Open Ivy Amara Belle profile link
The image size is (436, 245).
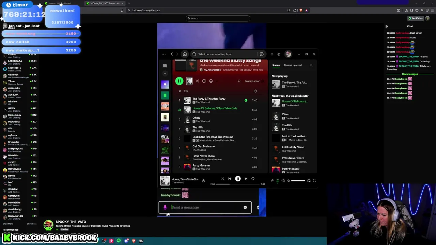pos(212,70)
